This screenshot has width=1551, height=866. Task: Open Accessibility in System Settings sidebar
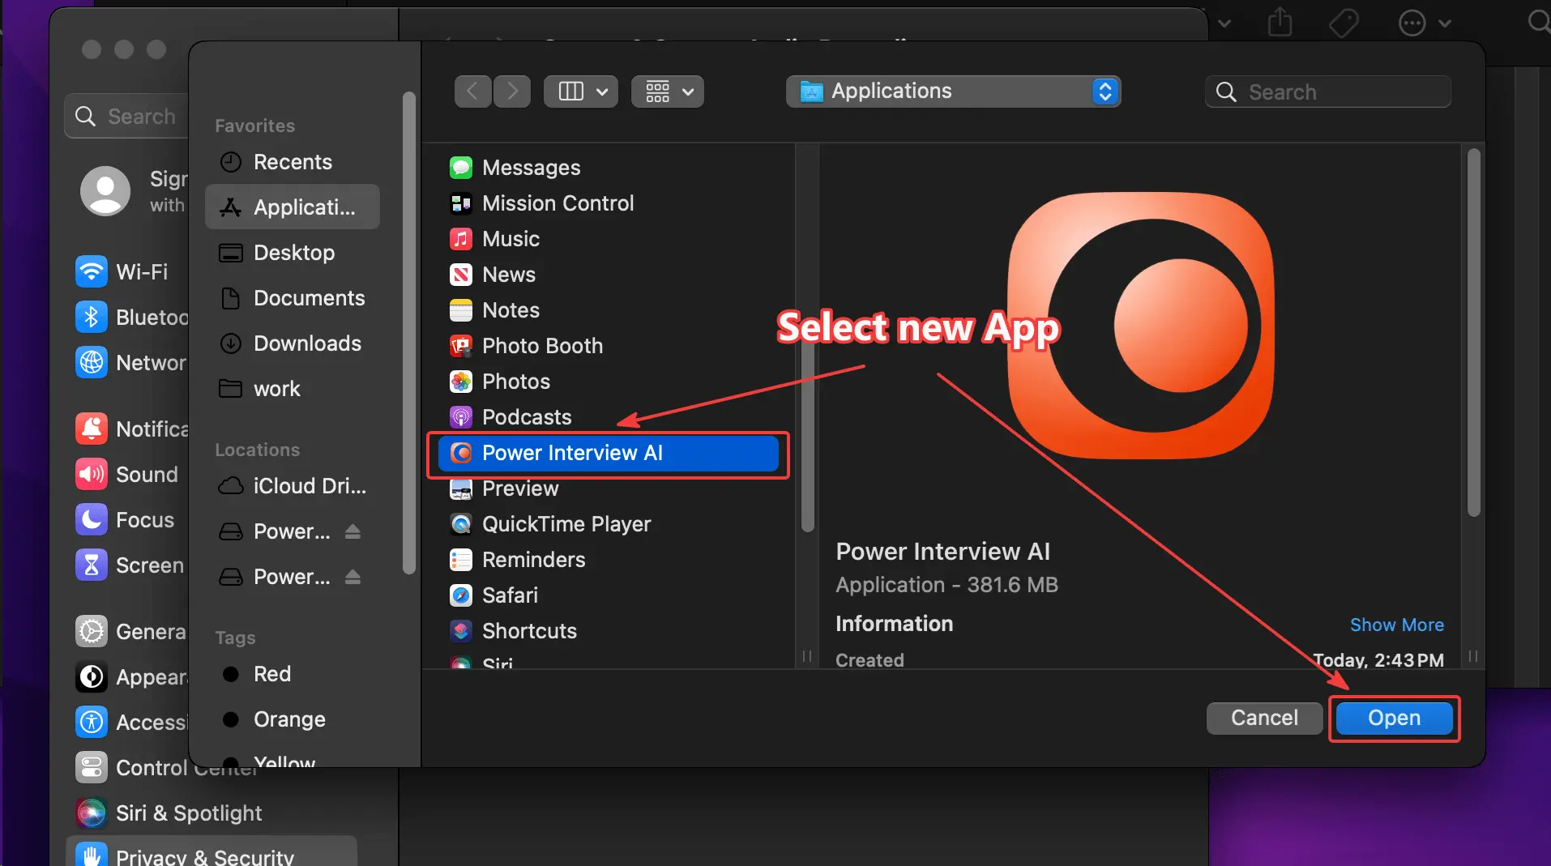(130, 722)
